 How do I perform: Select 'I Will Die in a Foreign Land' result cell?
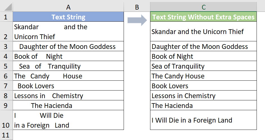pyautogui.click(x=204, y=120)
